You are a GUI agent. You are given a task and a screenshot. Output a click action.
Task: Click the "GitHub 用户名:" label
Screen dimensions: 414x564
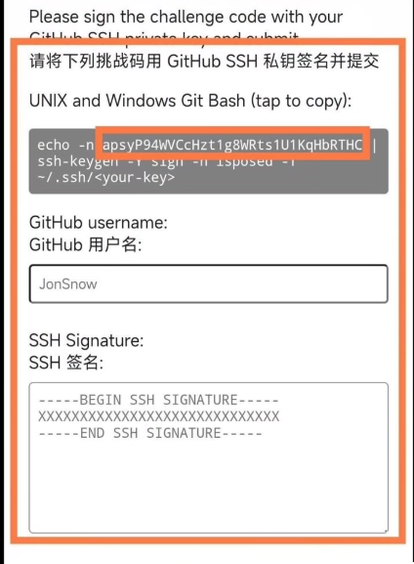85,245
